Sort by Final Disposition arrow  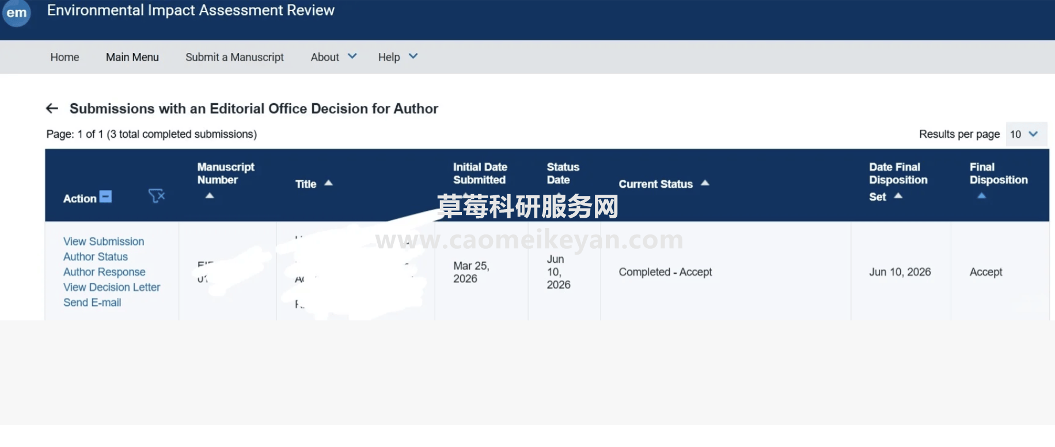(x=982, y=196)
